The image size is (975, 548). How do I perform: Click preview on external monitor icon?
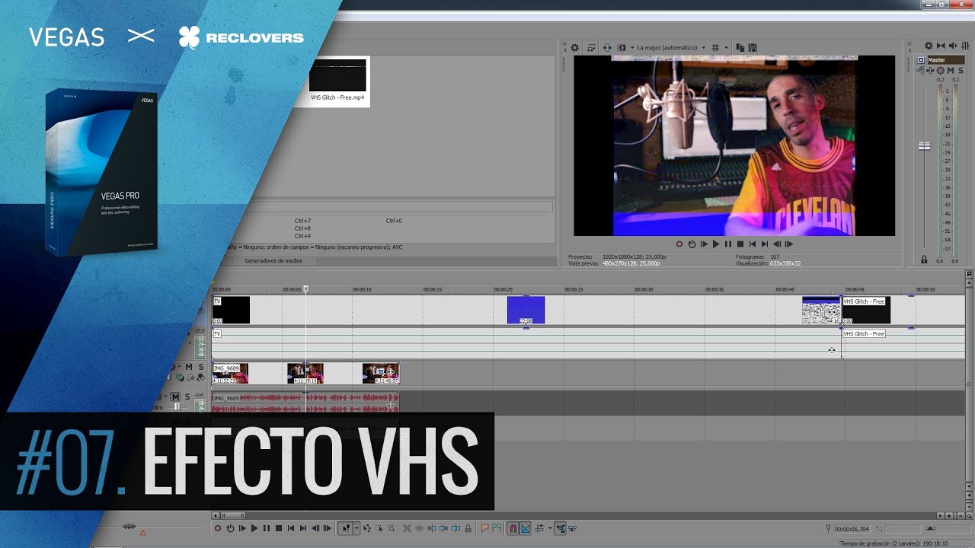pyautogui.click(x=591, y=47)
